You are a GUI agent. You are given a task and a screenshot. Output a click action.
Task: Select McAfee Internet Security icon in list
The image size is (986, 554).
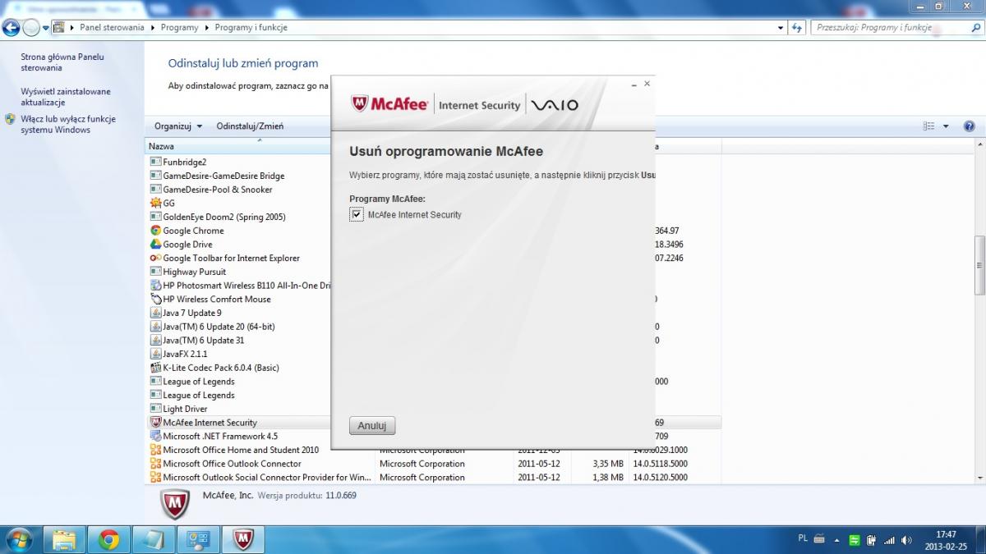(x=156, y=423)
